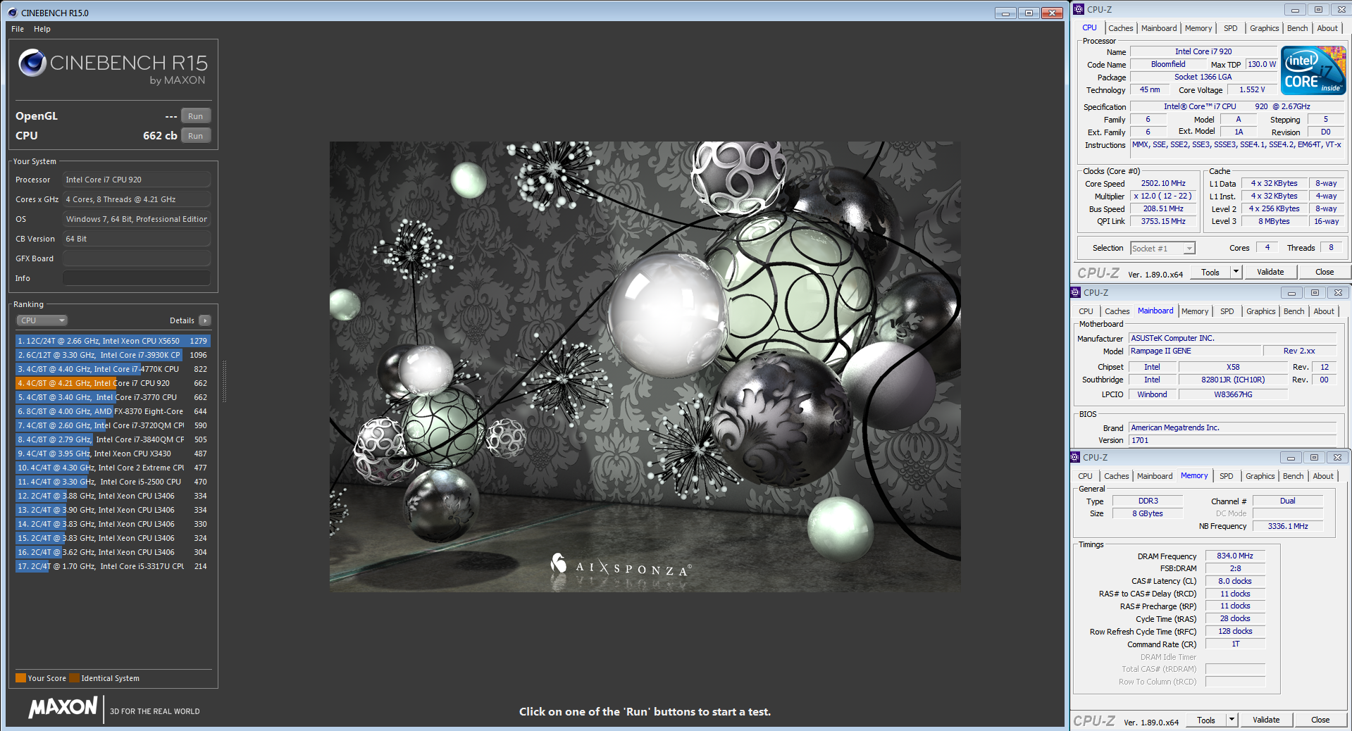
Task: Select highlighted ranking row Core i7 CPU 920
Action: [x=113, y=383]
